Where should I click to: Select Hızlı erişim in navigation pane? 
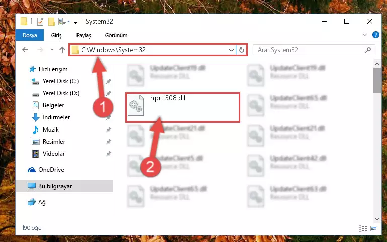point(53,69)
